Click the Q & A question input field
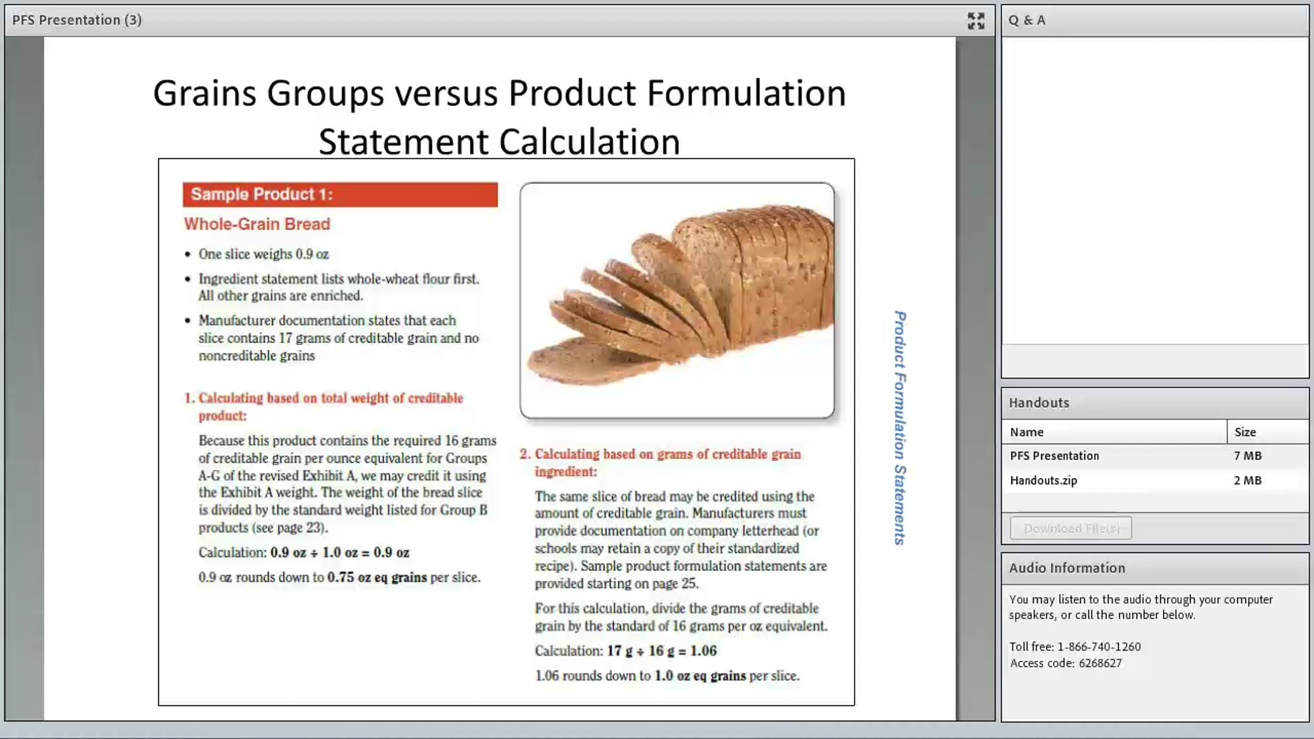Screen dimensions: 1314x739 [x=1154, y=360]
